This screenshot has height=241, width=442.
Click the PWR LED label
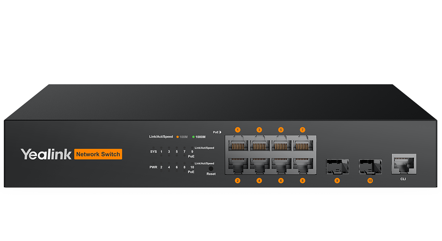pyautogui.click(x=153, y=167)
